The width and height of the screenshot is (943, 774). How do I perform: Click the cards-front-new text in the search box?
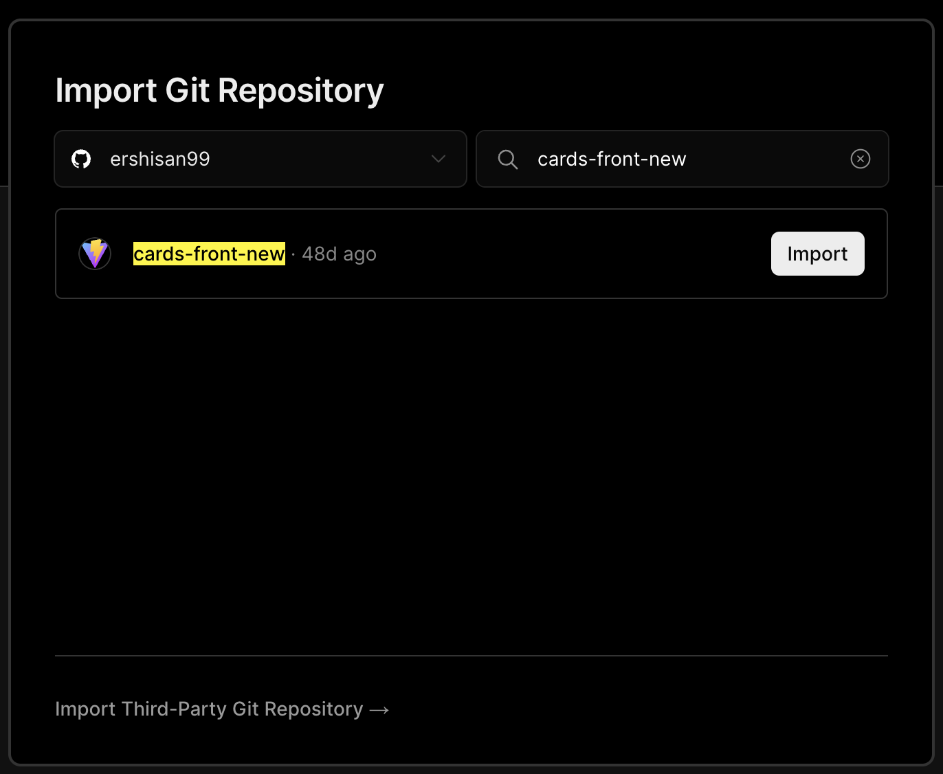pyautogui.click(x=612, y=159)
